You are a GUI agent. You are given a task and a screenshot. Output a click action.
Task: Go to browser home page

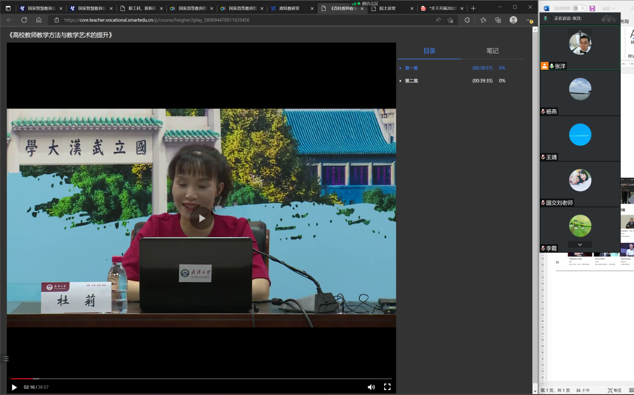pos(39,20)
